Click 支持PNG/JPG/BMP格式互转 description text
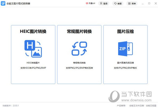 click(x=79, y=68)
